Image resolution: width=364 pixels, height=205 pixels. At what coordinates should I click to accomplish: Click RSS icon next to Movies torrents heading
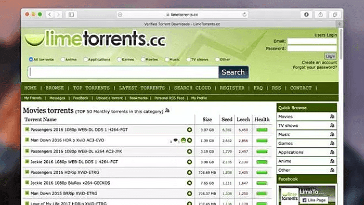point(167,110)
